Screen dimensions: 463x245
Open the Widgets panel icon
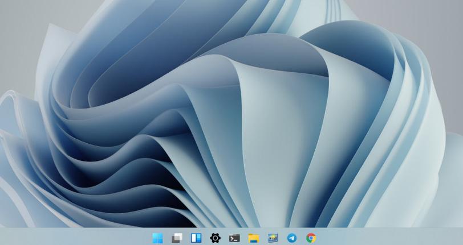(196, 238)
